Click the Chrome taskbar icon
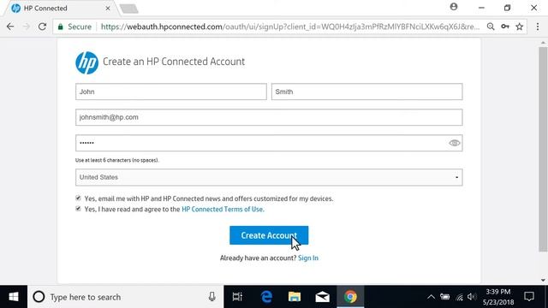 350,297
